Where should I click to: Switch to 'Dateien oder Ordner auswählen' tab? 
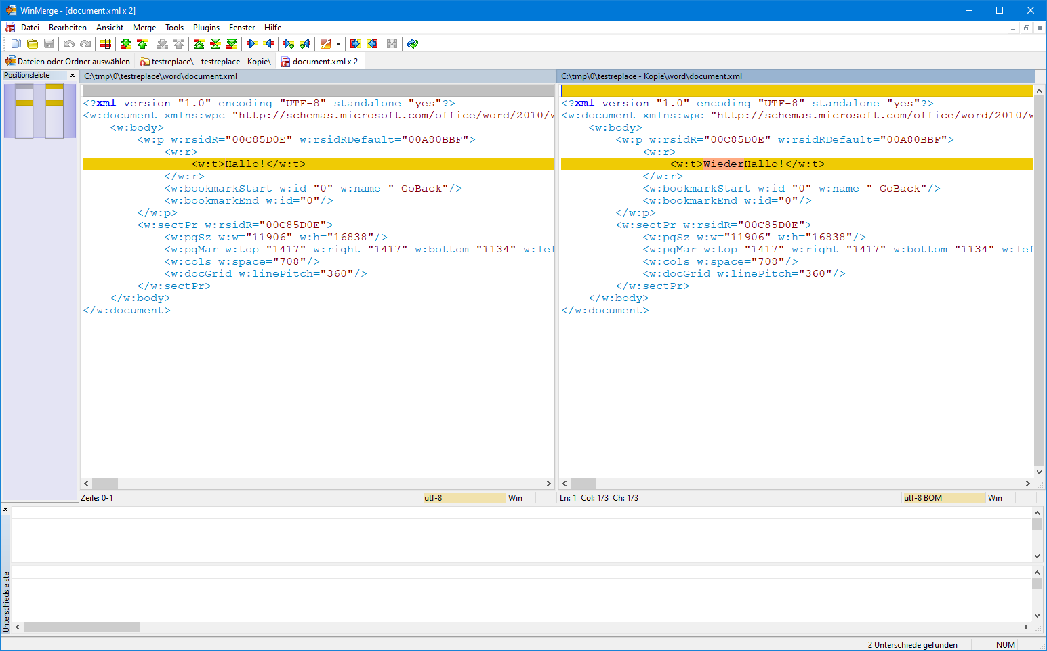(68, 62)
